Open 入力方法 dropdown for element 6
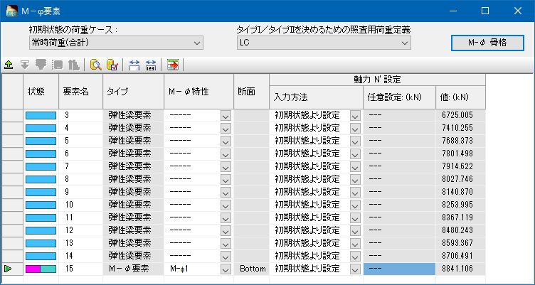The width and height of the screenshot is (535, 285). (355, 154)
